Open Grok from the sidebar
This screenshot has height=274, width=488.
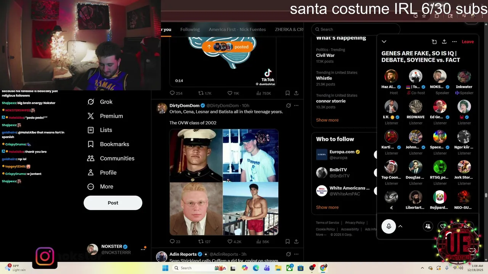click(x=100, y=102)
